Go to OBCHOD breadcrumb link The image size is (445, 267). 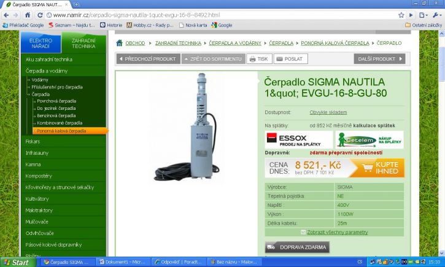(x=135, y=43)
